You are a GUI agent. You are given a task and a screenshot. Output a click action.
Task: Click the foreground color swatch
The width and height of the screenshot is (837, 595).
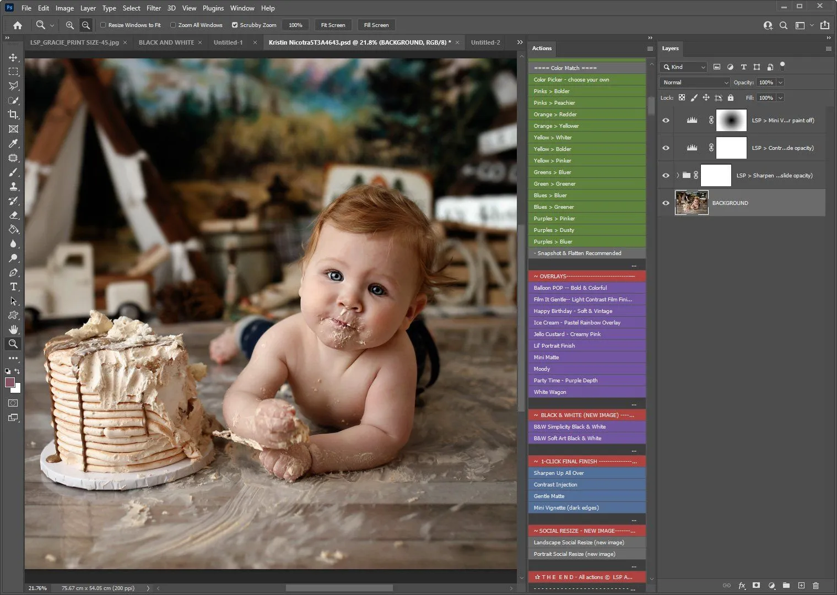click(x=9, y=382)
